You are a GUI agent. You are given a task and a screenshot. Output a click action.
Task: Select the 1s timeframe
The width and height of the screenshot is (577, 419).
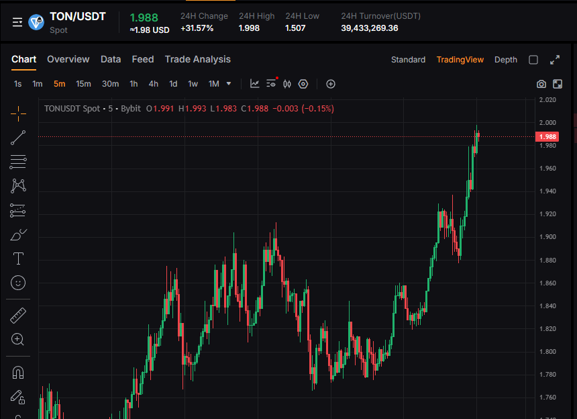(17, 84)
